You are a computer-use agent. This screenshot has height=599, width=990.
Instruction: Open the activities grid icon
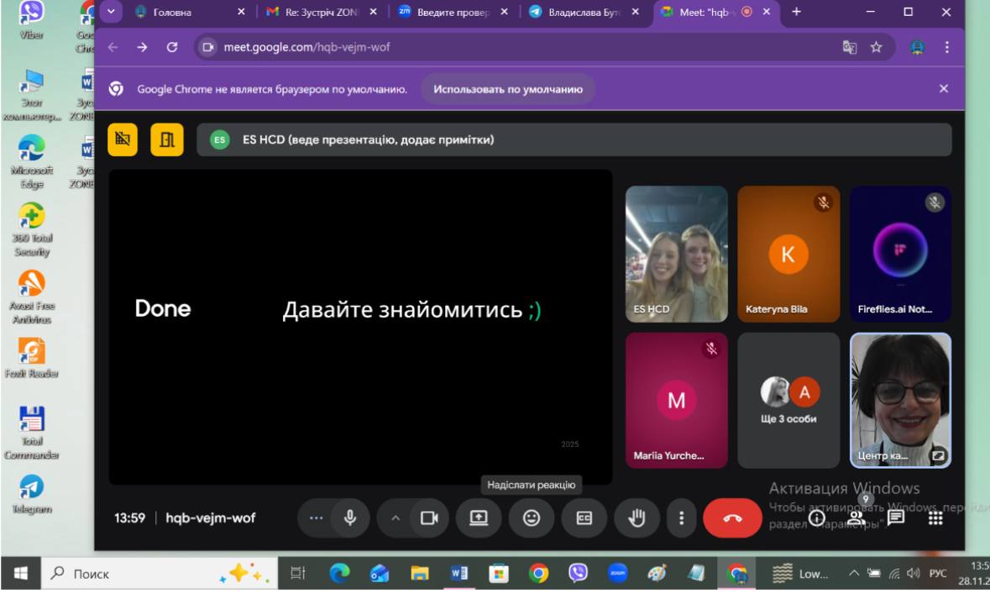click(935, 518)
